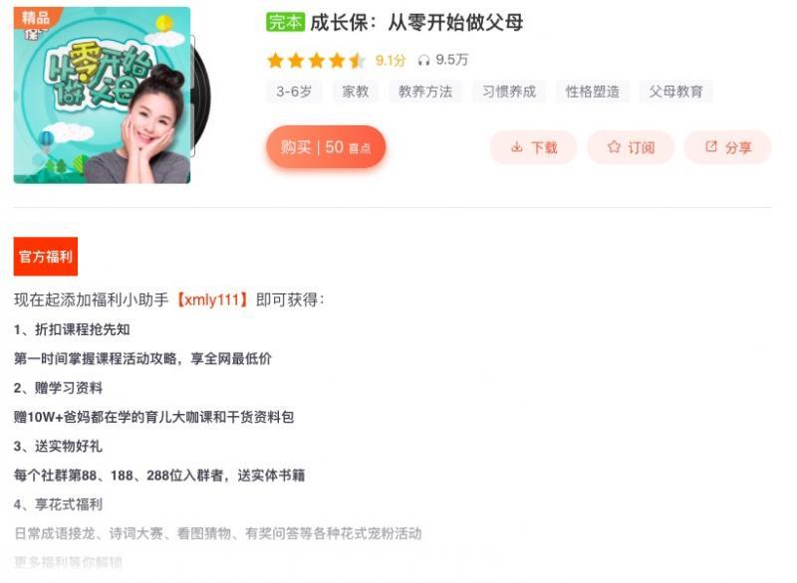Image resolution: width=797 pixels, height=583 pixels.
Task: Click the headphone play-count icon
Action: pos(423,61)
